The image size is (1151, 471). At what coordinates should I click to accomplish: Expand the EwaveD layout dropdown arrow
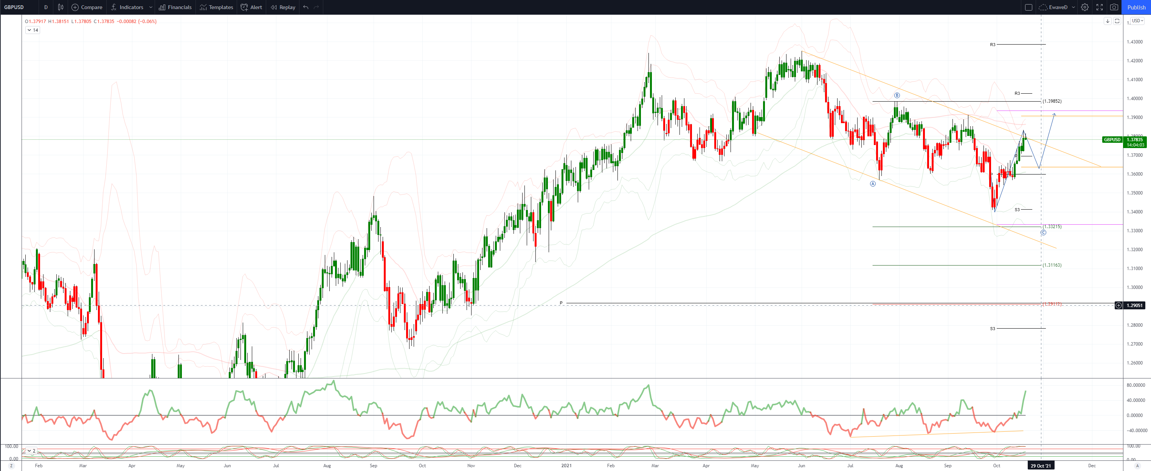coord(1073,7)
